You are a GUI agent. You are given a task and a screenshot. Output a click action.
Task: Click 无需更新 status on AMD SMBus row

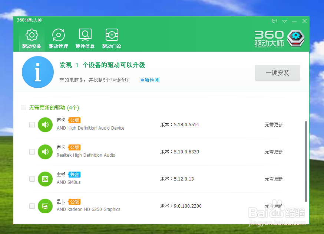(x=274, y=179)
